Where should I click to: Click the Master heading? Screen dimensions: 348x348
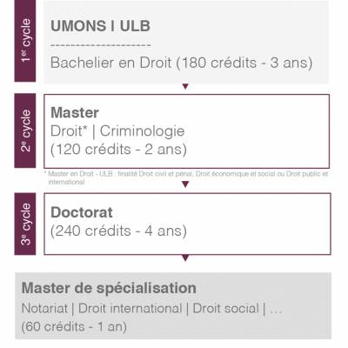coord(75,112)
